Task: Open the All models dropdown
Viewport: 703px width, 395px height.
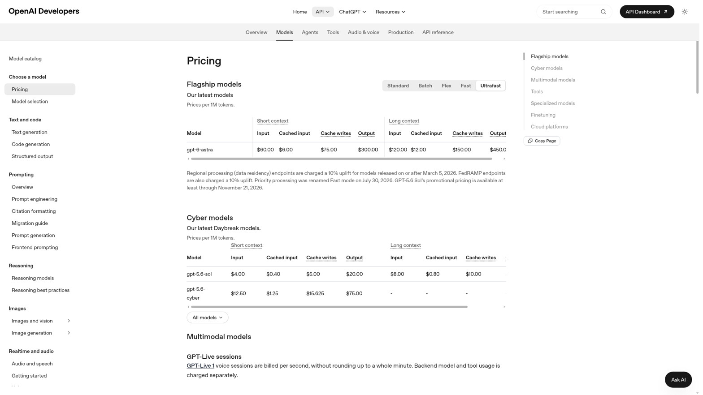Action: (207, 318)
